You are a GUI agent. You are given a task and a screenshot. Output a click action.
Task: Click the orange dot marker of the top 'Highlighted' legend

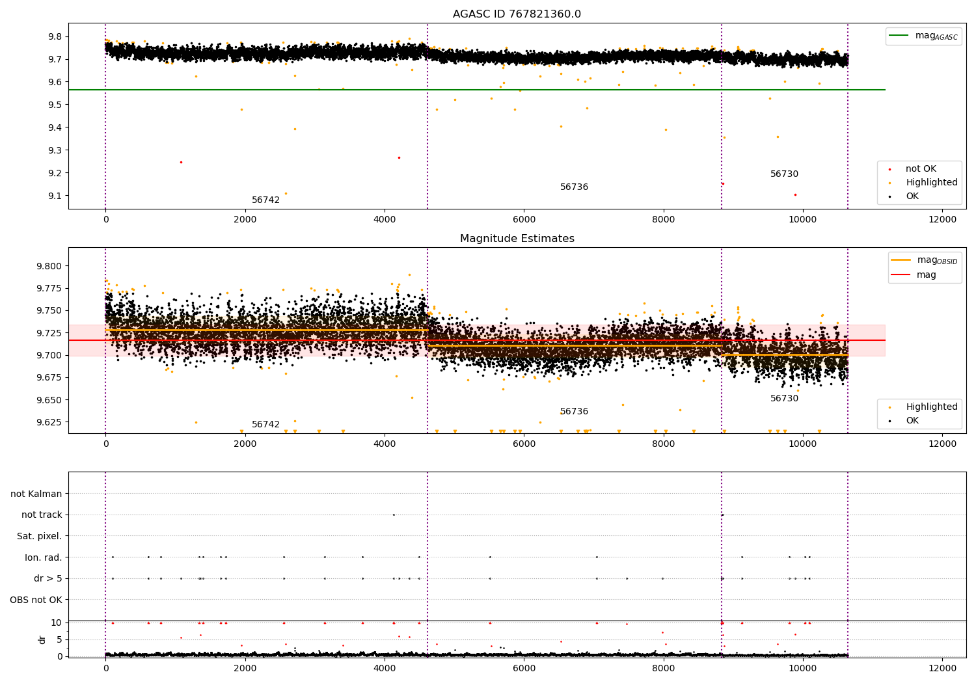click(889, 183)
